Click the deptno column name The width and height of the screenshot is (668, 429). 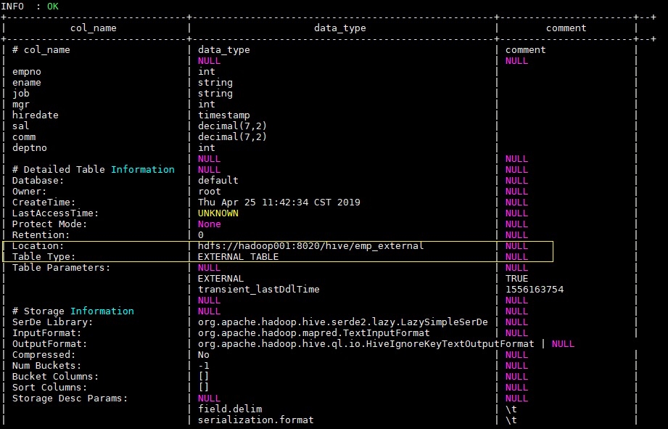29,148
